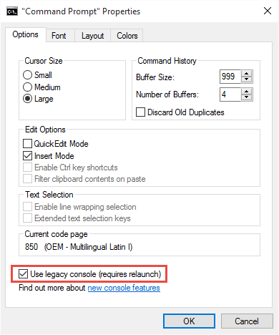Select Medium cursor size
Screen dimensions: 279x335
(x=27, y=87)
